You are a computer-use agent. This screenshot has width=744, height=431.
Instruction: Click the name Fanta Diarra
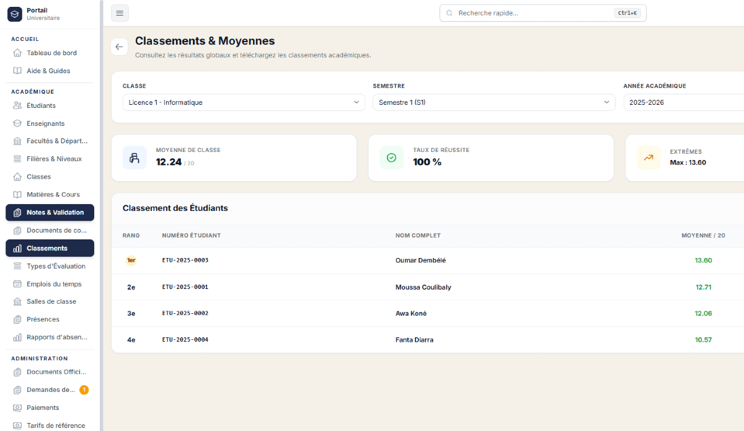point(414,340)
